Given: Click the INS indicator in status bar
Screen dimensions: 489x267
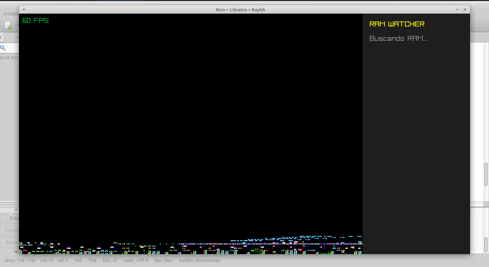Looking at the screenshot, I should pos(78,261).
